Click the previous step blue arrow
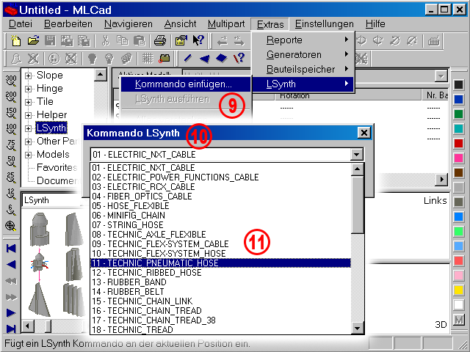The image size is (470, 352). [11, 265]
